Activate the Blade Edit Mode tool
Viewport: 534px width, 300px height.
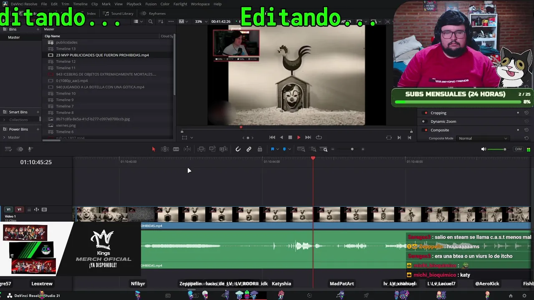pos(176,149)
